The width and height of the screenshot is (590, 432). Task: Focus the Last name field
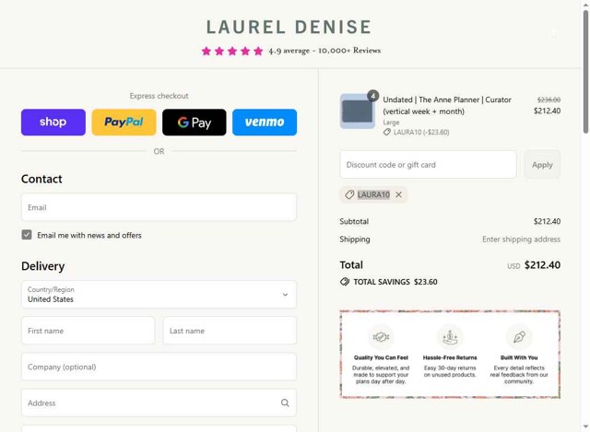pyautogui.click(x=230, y=331)
